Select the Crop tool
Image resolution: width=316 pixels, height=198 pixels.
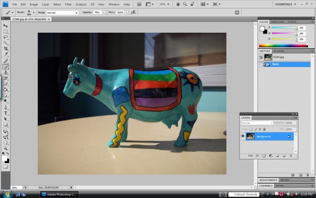(6, 49)
